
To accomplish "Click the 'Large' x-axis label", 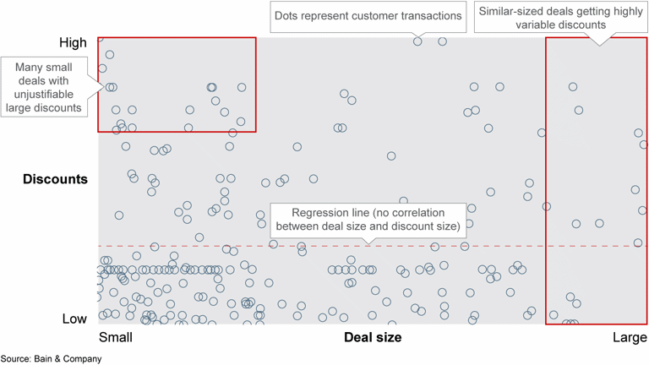I will tap(630, 337).
